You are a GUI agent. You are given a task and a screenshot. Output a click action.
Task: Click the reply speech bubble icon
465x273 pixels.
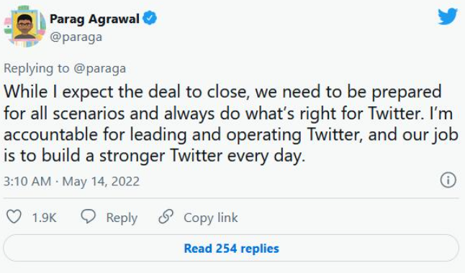tap(88, 216)
